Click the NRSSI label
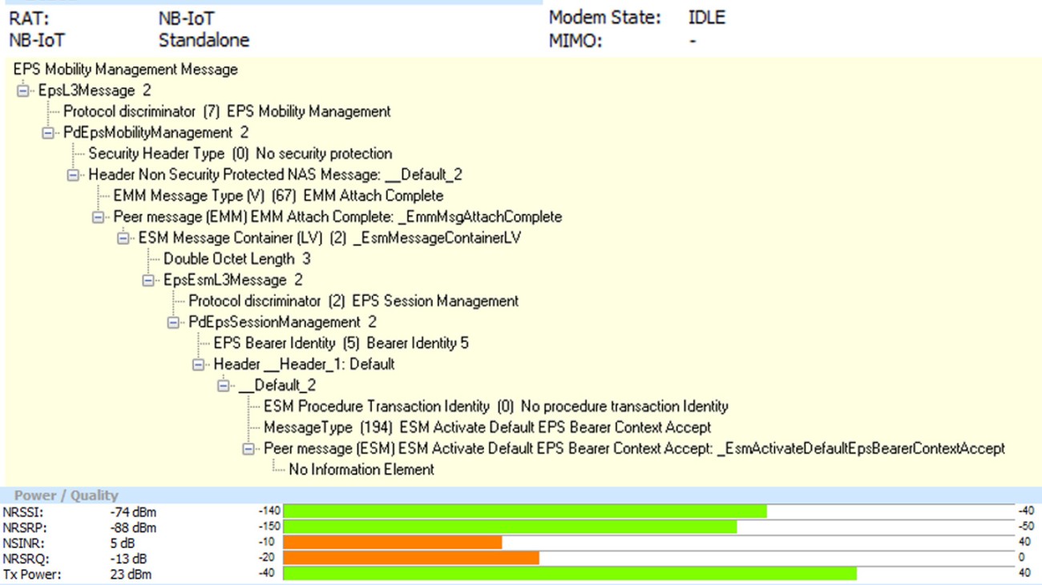This screenshot has height=585, width=1042. pos(22,512)
